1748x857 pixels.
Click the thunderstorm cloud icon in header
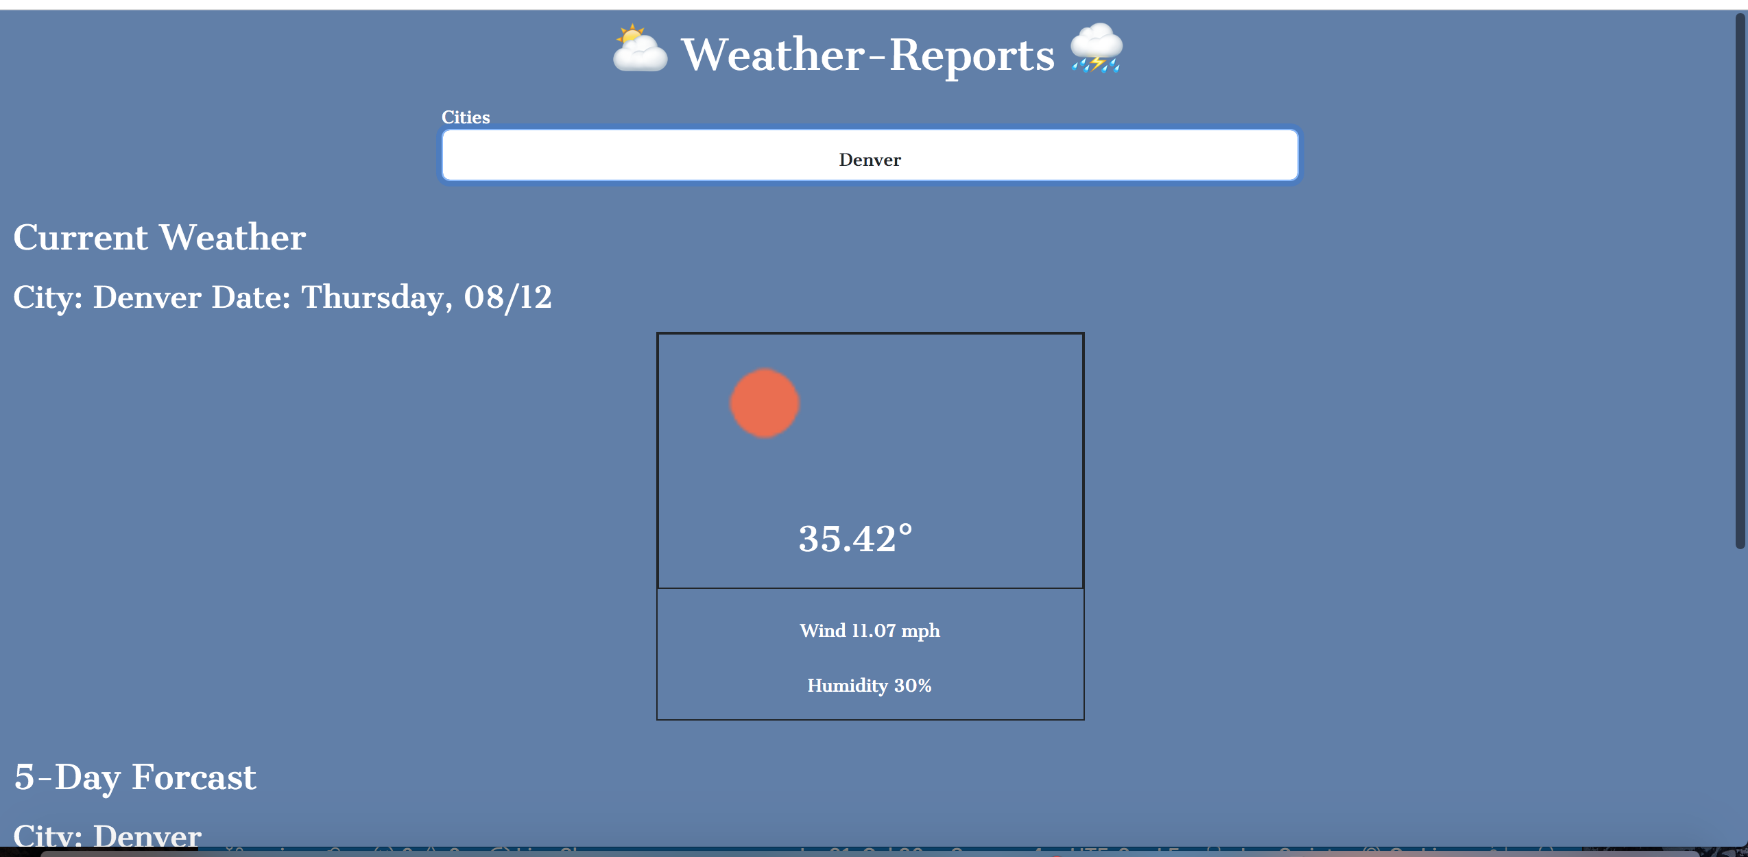(x=1097, y=48)
